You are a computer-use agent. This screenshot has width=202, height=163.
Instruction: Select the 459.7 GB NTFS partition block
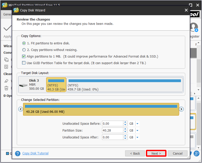coord(125,84)
